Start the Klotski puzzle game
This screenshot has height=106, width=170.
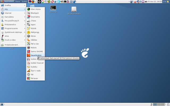[x=35, y=28]
